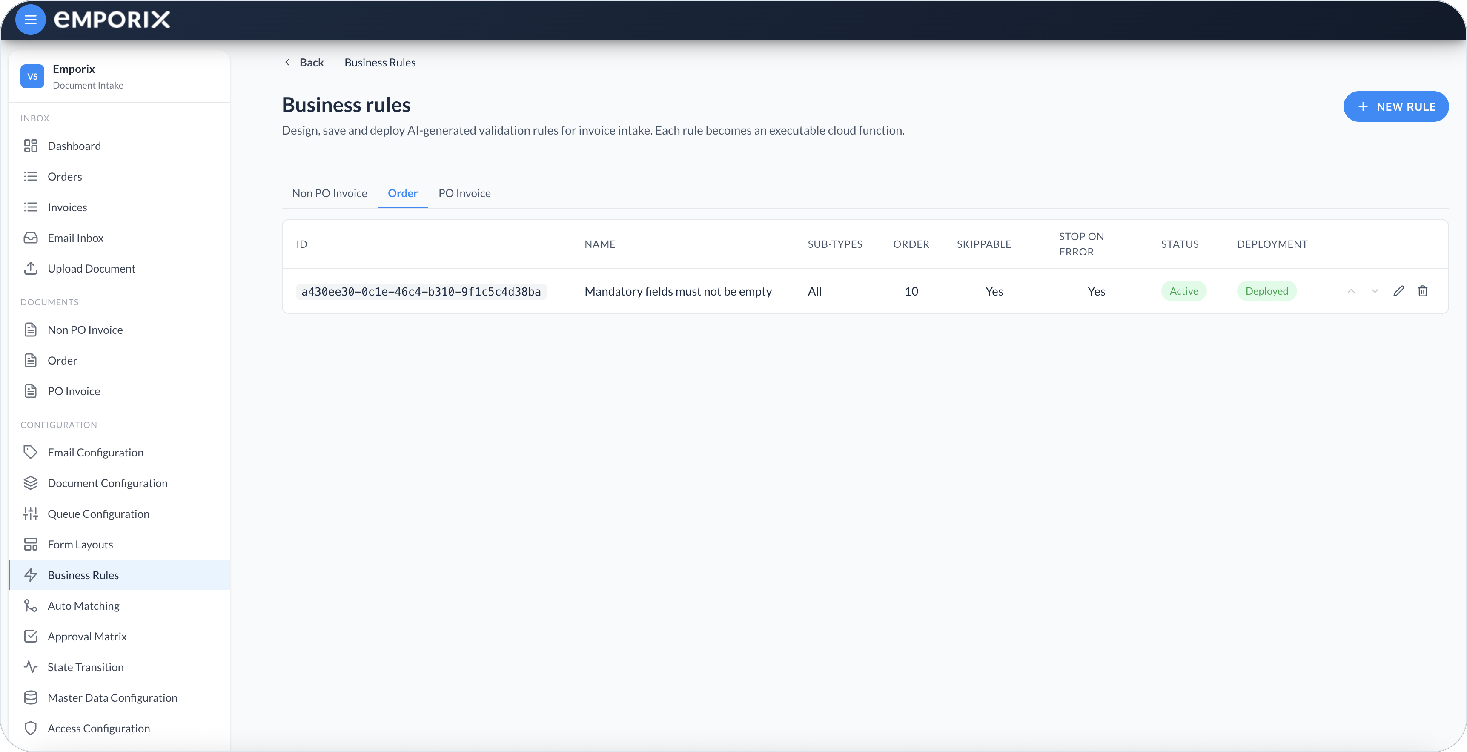Screen dimensions: 1467x752
Task: Move the rule down with chevron
Action: (x=1375, y=291)
